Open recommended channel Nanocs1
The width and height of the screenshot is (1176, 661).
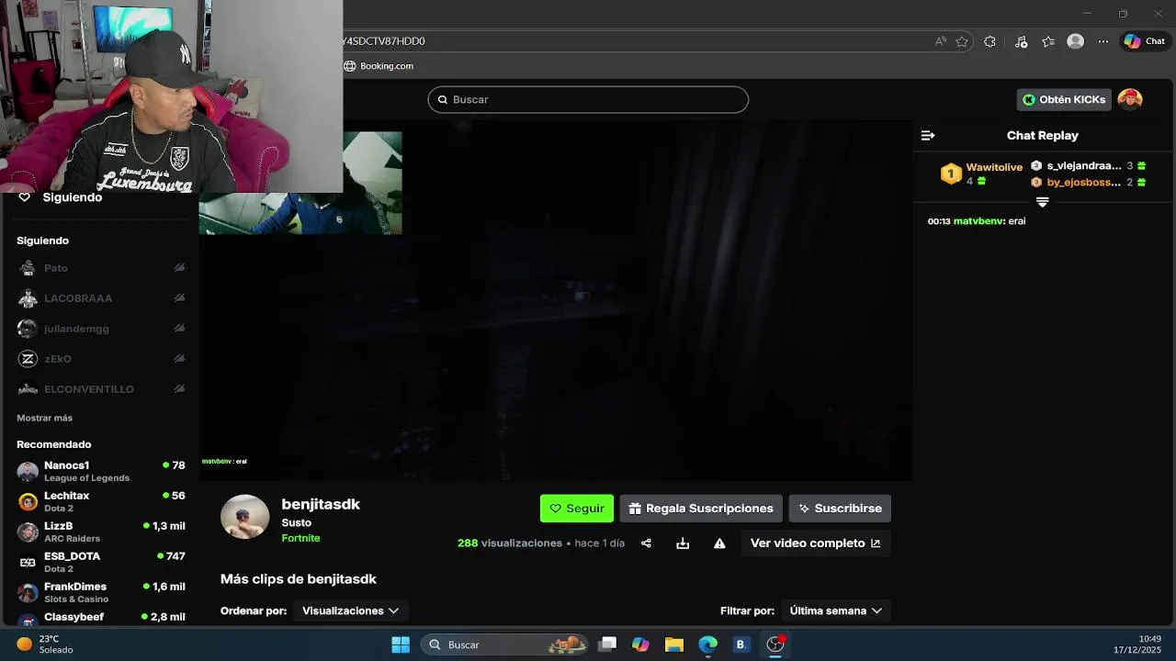[x=101, y=471]
